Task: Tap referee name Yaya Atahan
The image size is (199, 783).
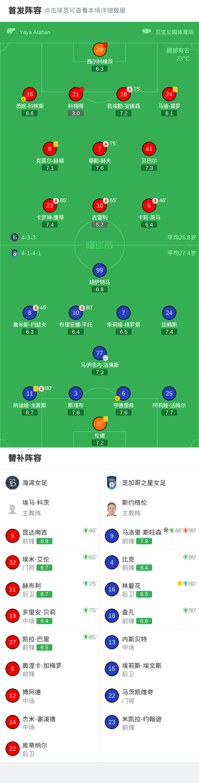Action: [x=35, y=32]
